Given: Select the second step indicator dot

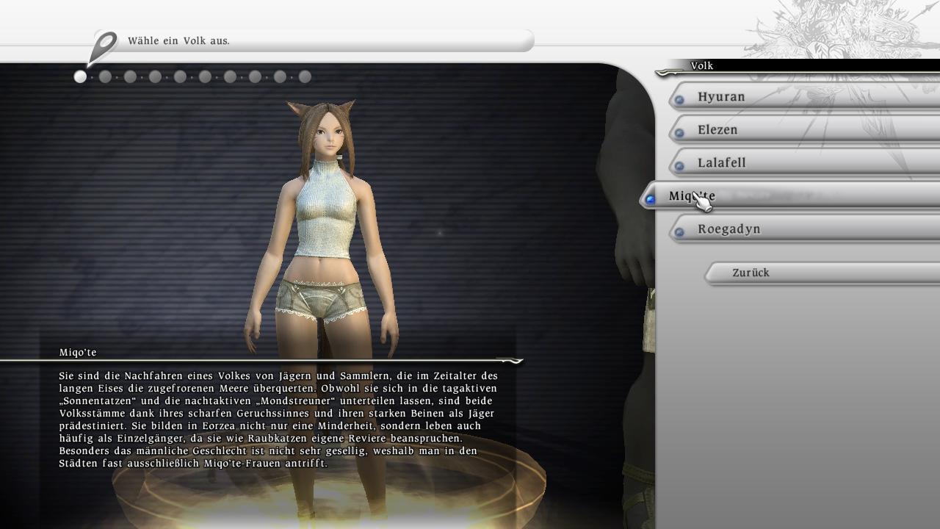Looking at the screenshot, I should click(x=105, y=76).
